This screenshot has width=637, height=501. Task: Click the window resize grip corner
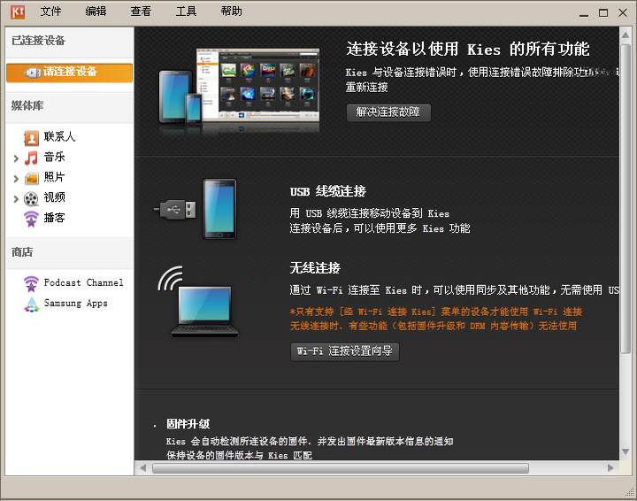[x=629, y=492]
